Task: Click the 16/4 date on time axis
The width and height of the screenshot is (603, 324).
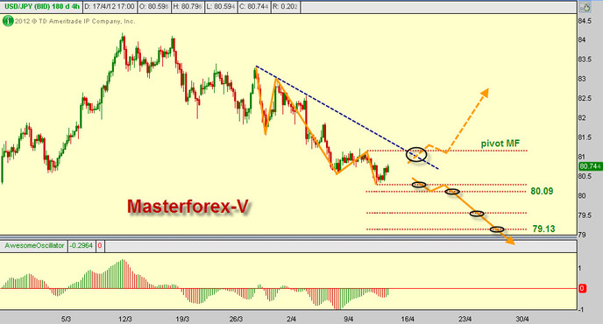Action: click(408, 319)
